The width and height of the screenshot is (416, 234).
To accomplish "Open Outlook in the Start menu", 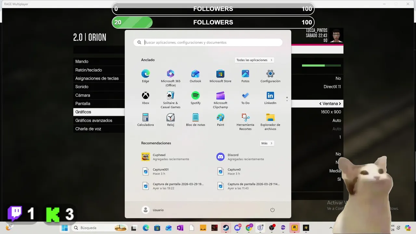I will pos(195,76).
